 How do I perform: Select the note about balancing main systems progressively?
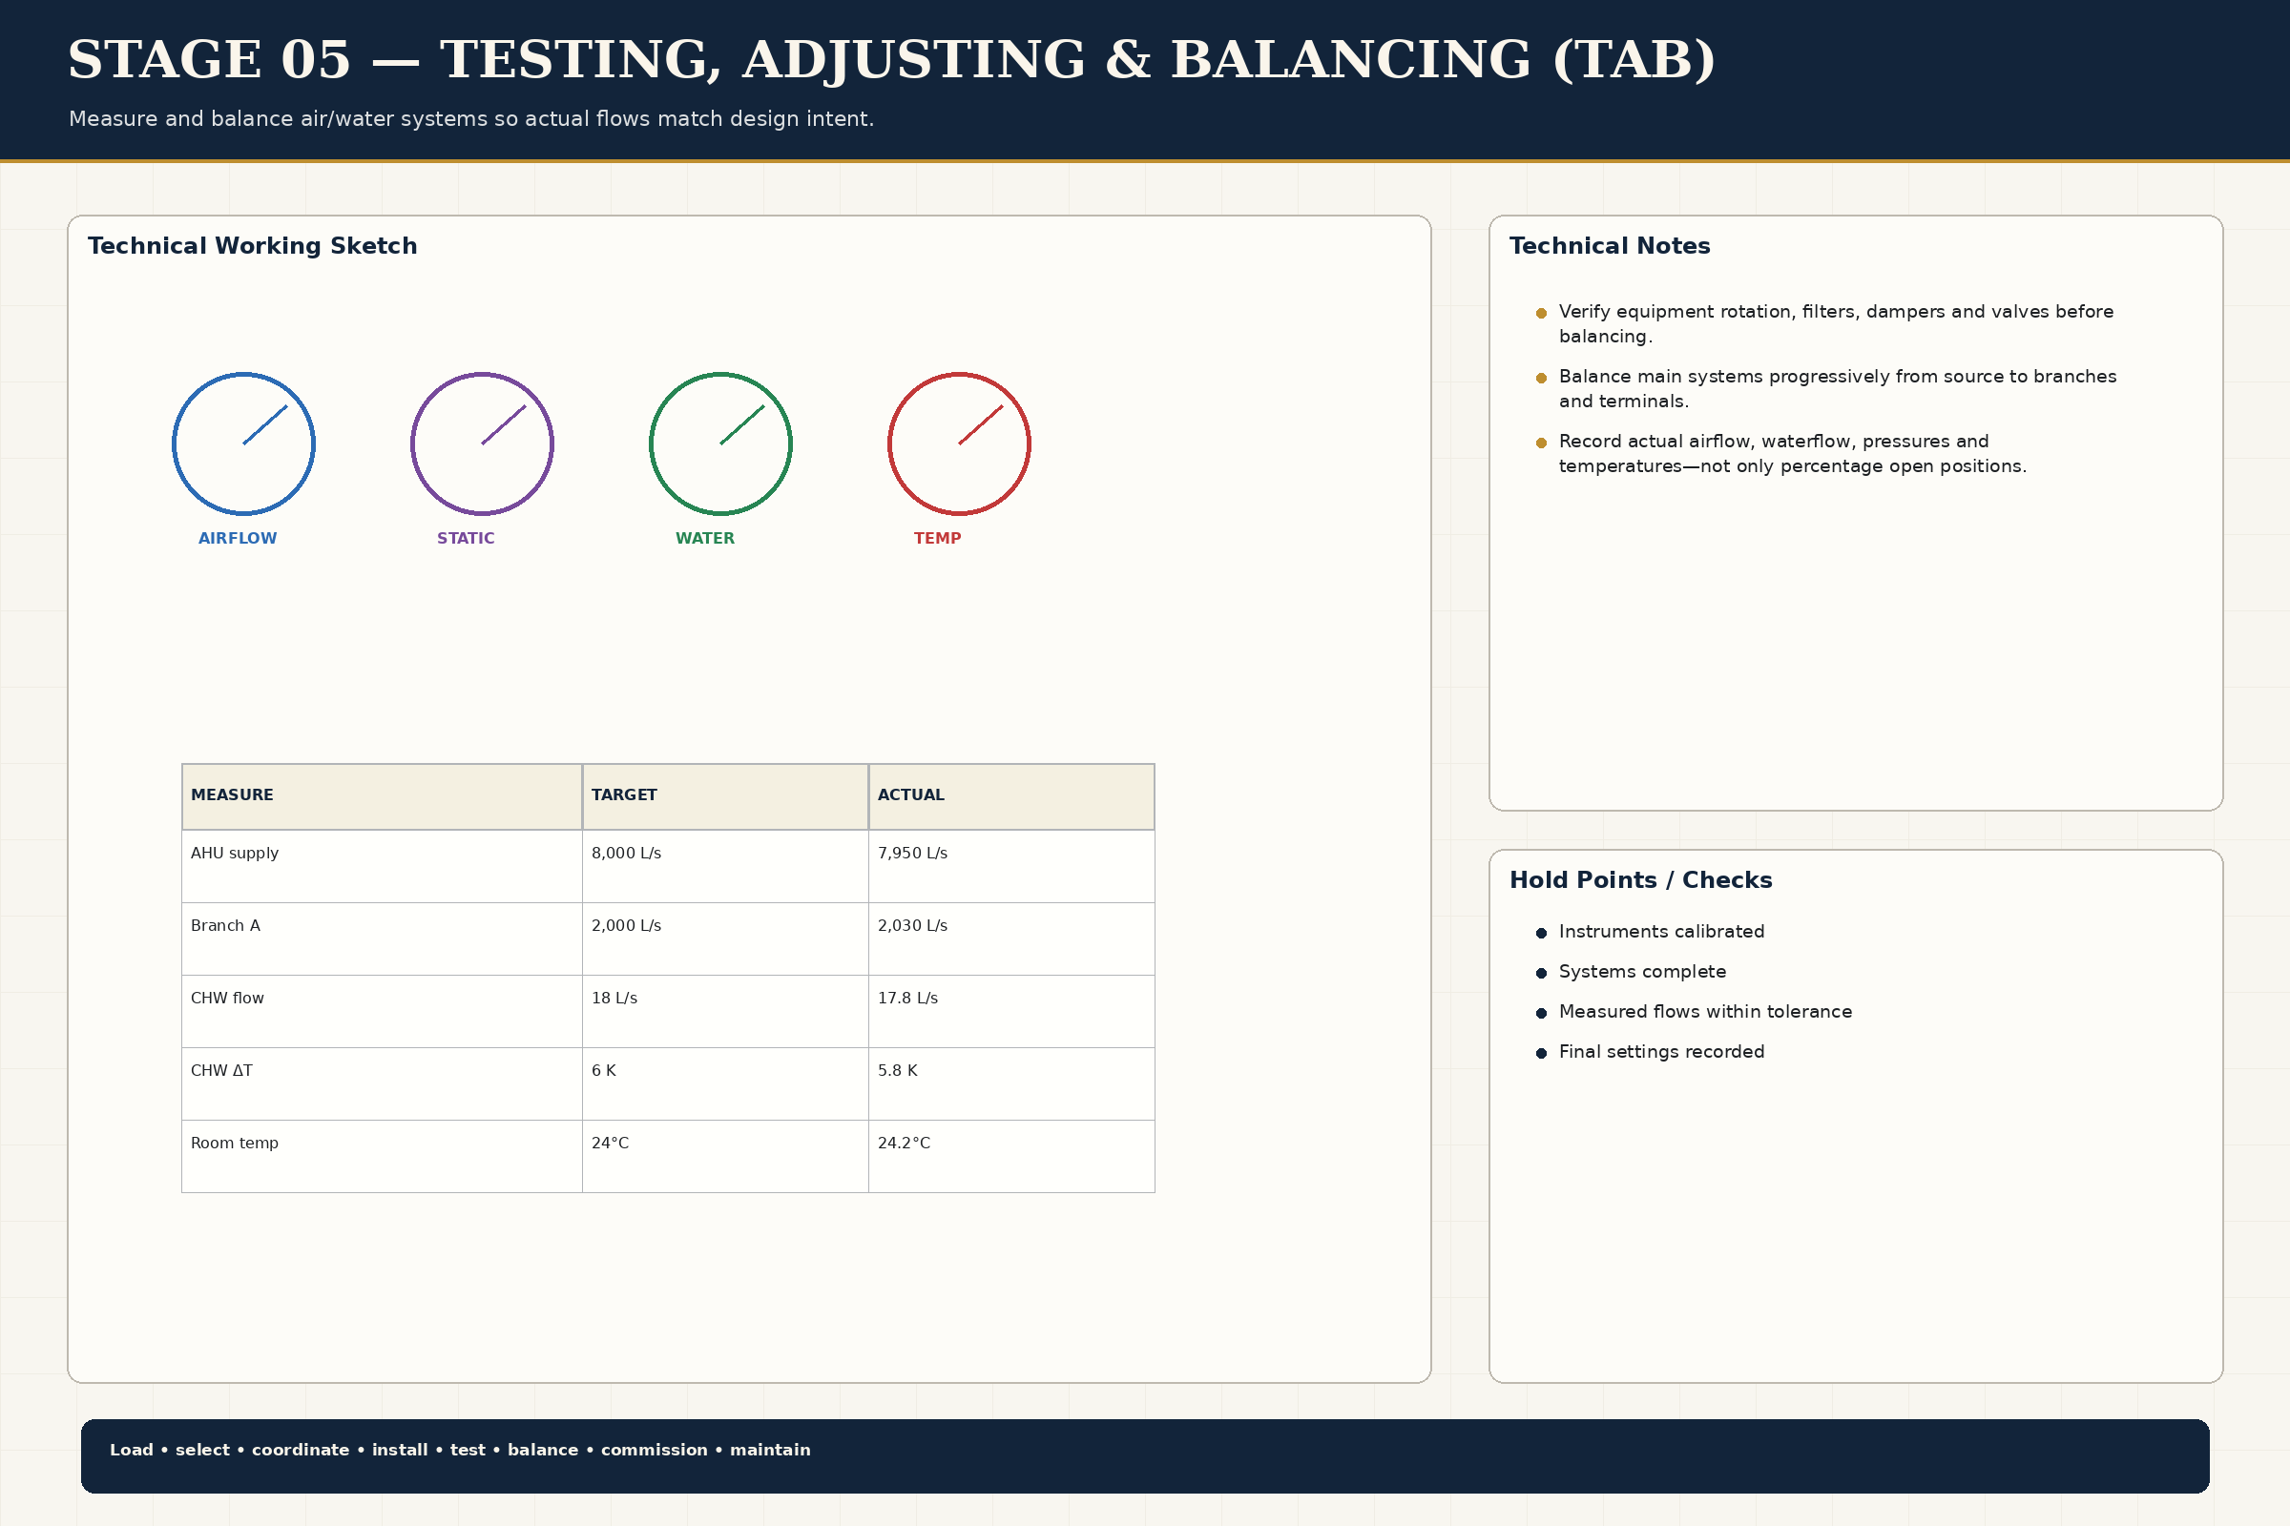pyautogui.click(x=1838, y=388)
